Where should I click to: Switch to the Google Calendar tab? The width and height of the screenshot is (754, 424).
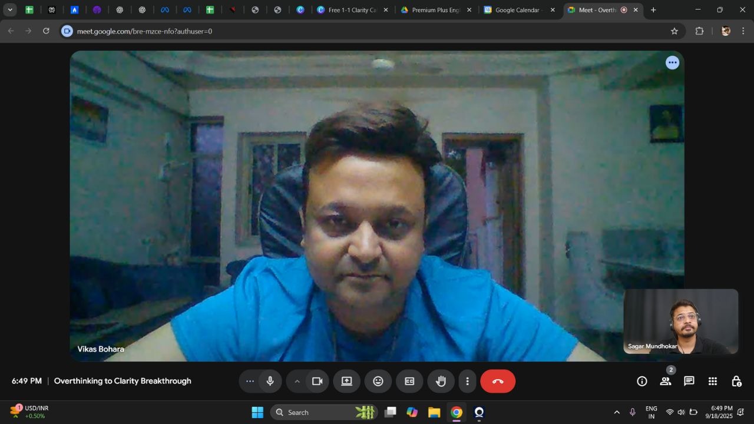click(x=515, y=10)
